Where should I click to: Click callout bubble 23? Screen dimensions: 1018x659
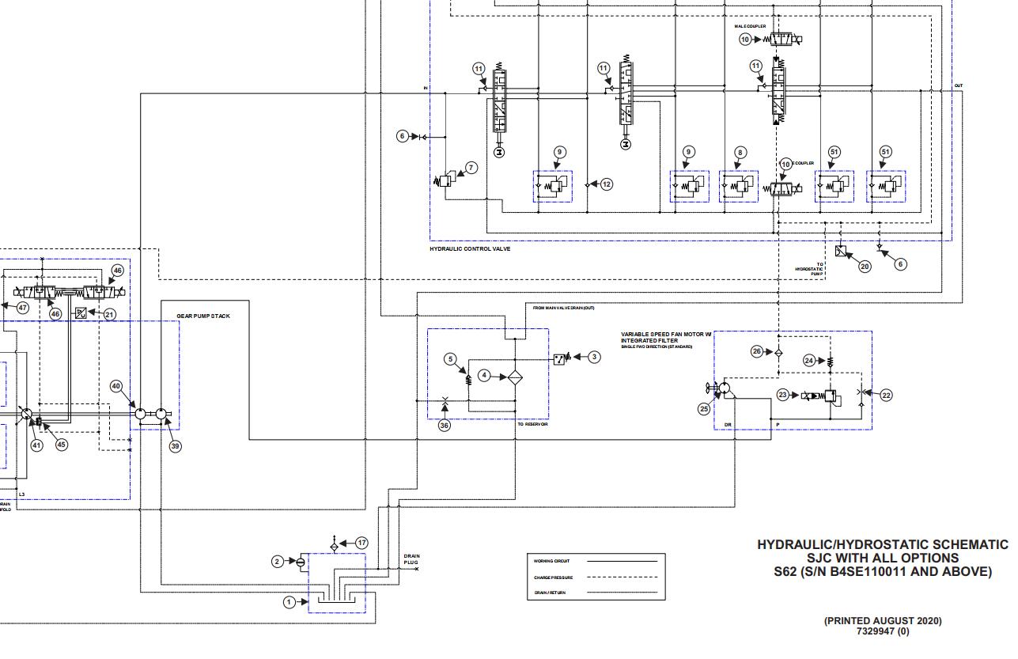point(783,395)
